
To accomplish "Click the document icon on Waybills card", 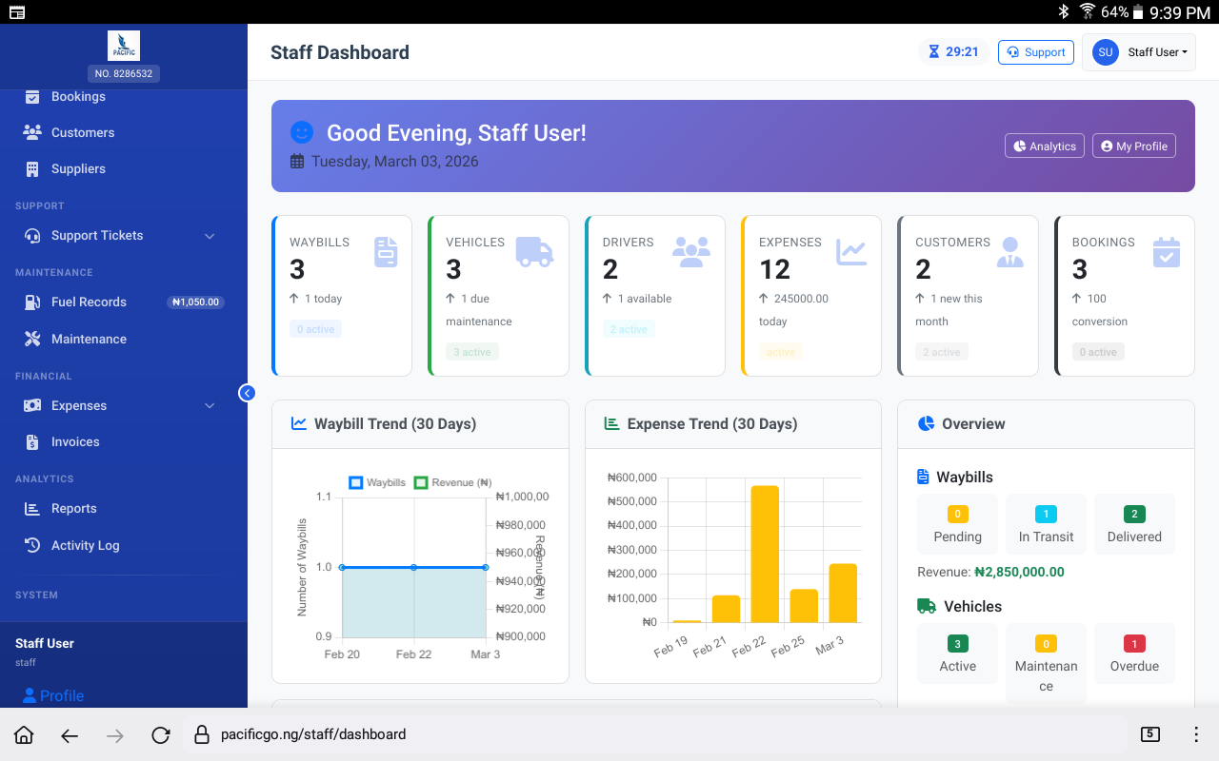I will point(386,252).
